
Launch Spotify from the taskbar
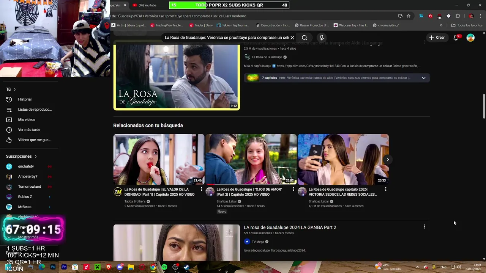click(164, 267)
